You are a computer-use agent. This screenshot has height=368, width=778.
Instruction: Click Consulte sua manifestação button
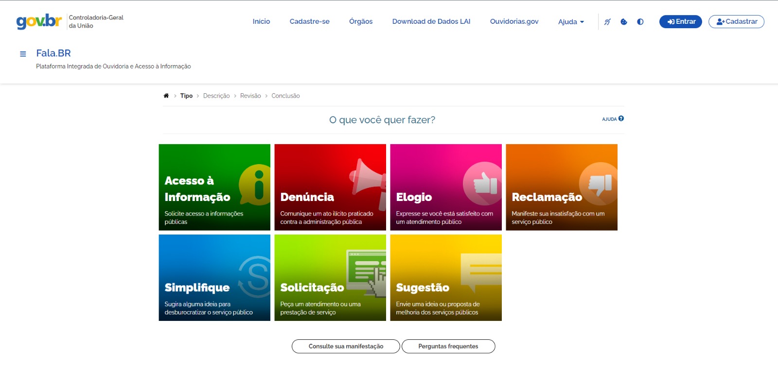click(x=346, y=347)
